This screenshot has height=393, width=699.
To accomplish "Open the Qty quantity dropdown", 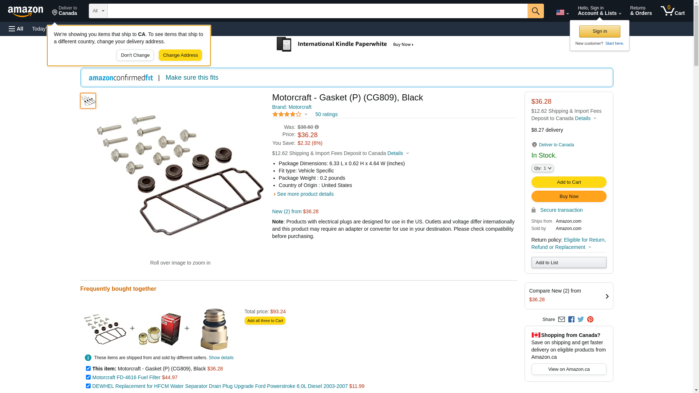I will pos(542,168).
